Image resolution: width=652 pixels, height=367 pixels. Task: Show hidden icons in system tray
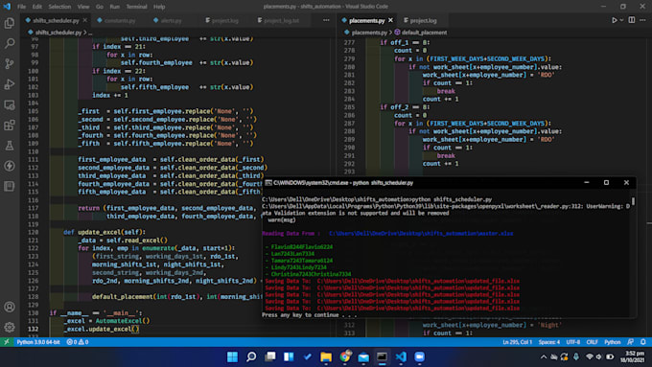pyautogui.click(x=544, y=356)
